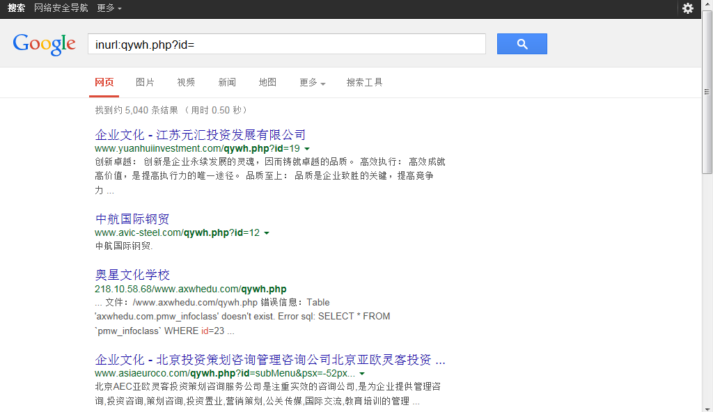Open result 企业文化 - 江苏元汇投资发展有限公司
The width and height of the screenshot is (713, 412).
pyautogui.click(x=200, y=134)
